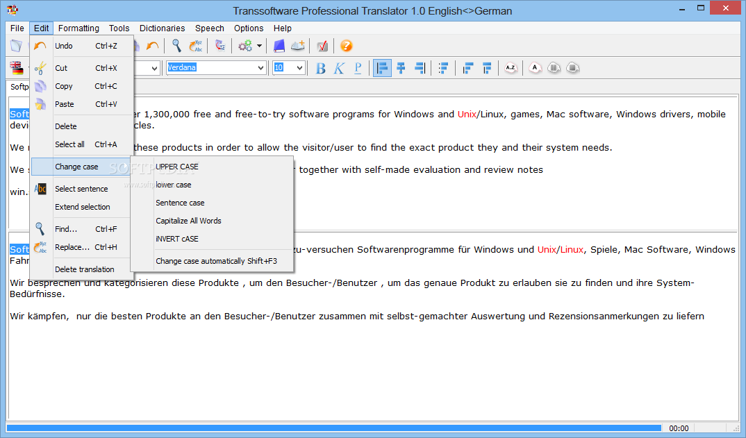746x438 pixels.
Task: Click the English/German flags language icon
Action: tap(17, 68)
